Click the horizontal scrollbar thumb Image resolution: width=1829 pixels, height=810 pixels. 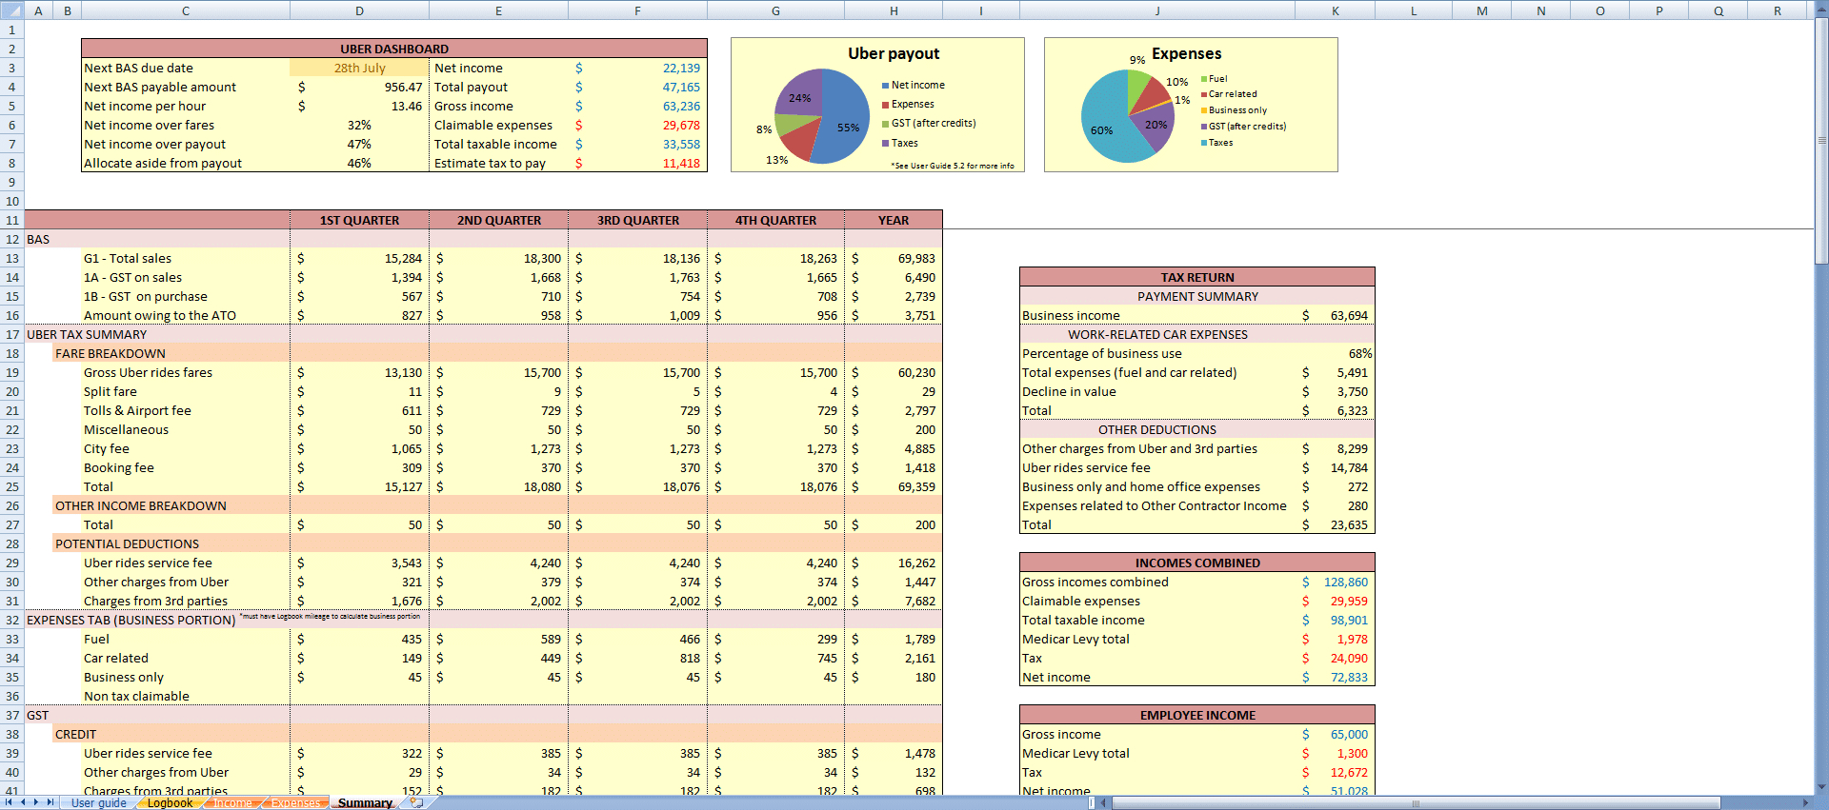tap(1416, 802)
